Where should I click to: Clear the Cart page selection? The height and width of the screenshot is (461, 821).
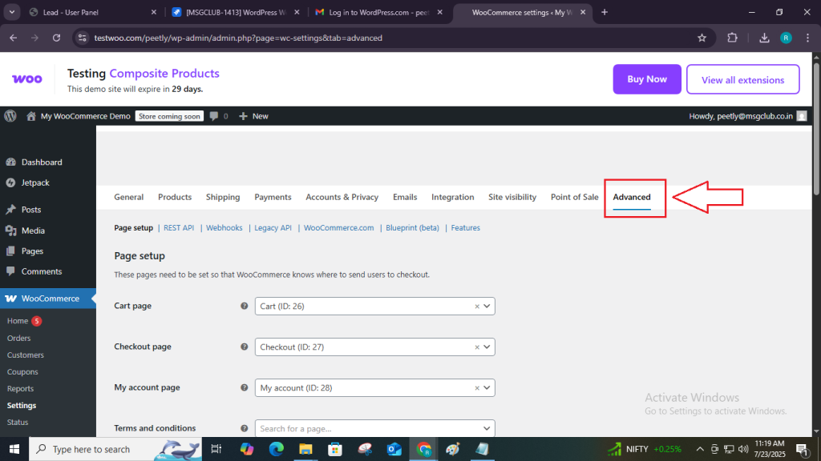[477, 307]
